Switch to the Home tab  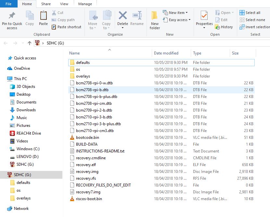pos(27,4)
